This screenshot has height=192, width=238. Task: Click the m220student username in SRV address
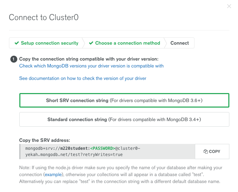tap(74, 148)
